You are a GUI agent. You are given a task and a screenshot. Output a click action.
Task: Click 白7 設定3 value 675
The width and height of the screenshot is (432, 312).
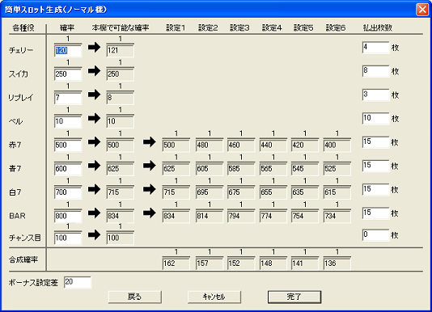(241, 192)
